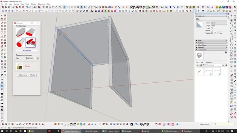Select the Pan hand tool
The width and height of the screenshot is (237, 133).
coord(5,61)
